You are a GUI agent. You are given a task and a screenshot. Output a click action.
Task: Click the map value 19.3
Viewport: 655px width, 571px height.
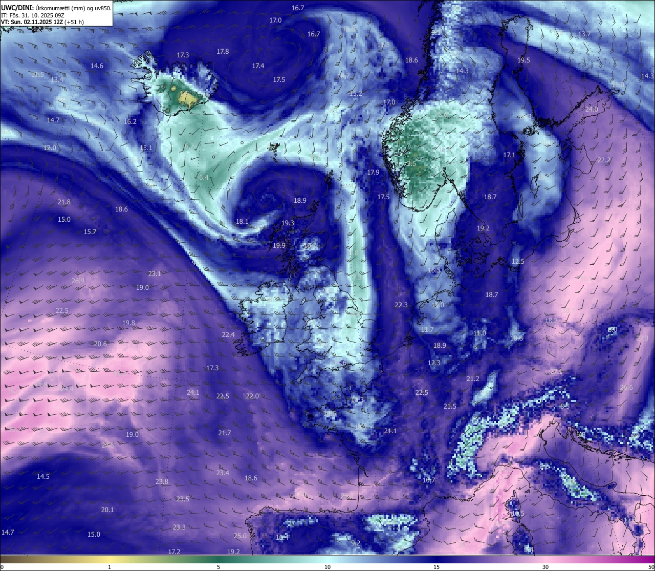click(288, 223)
